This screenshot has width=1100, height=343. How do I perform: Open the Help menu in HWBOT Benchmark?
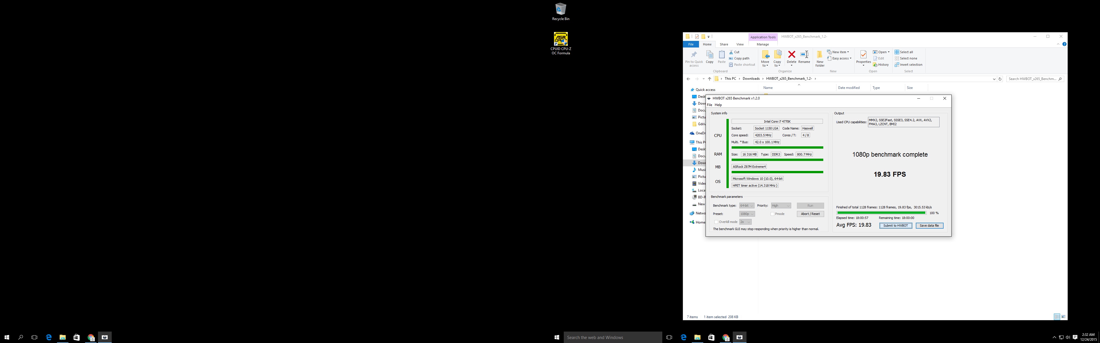(x=718, y=105)
